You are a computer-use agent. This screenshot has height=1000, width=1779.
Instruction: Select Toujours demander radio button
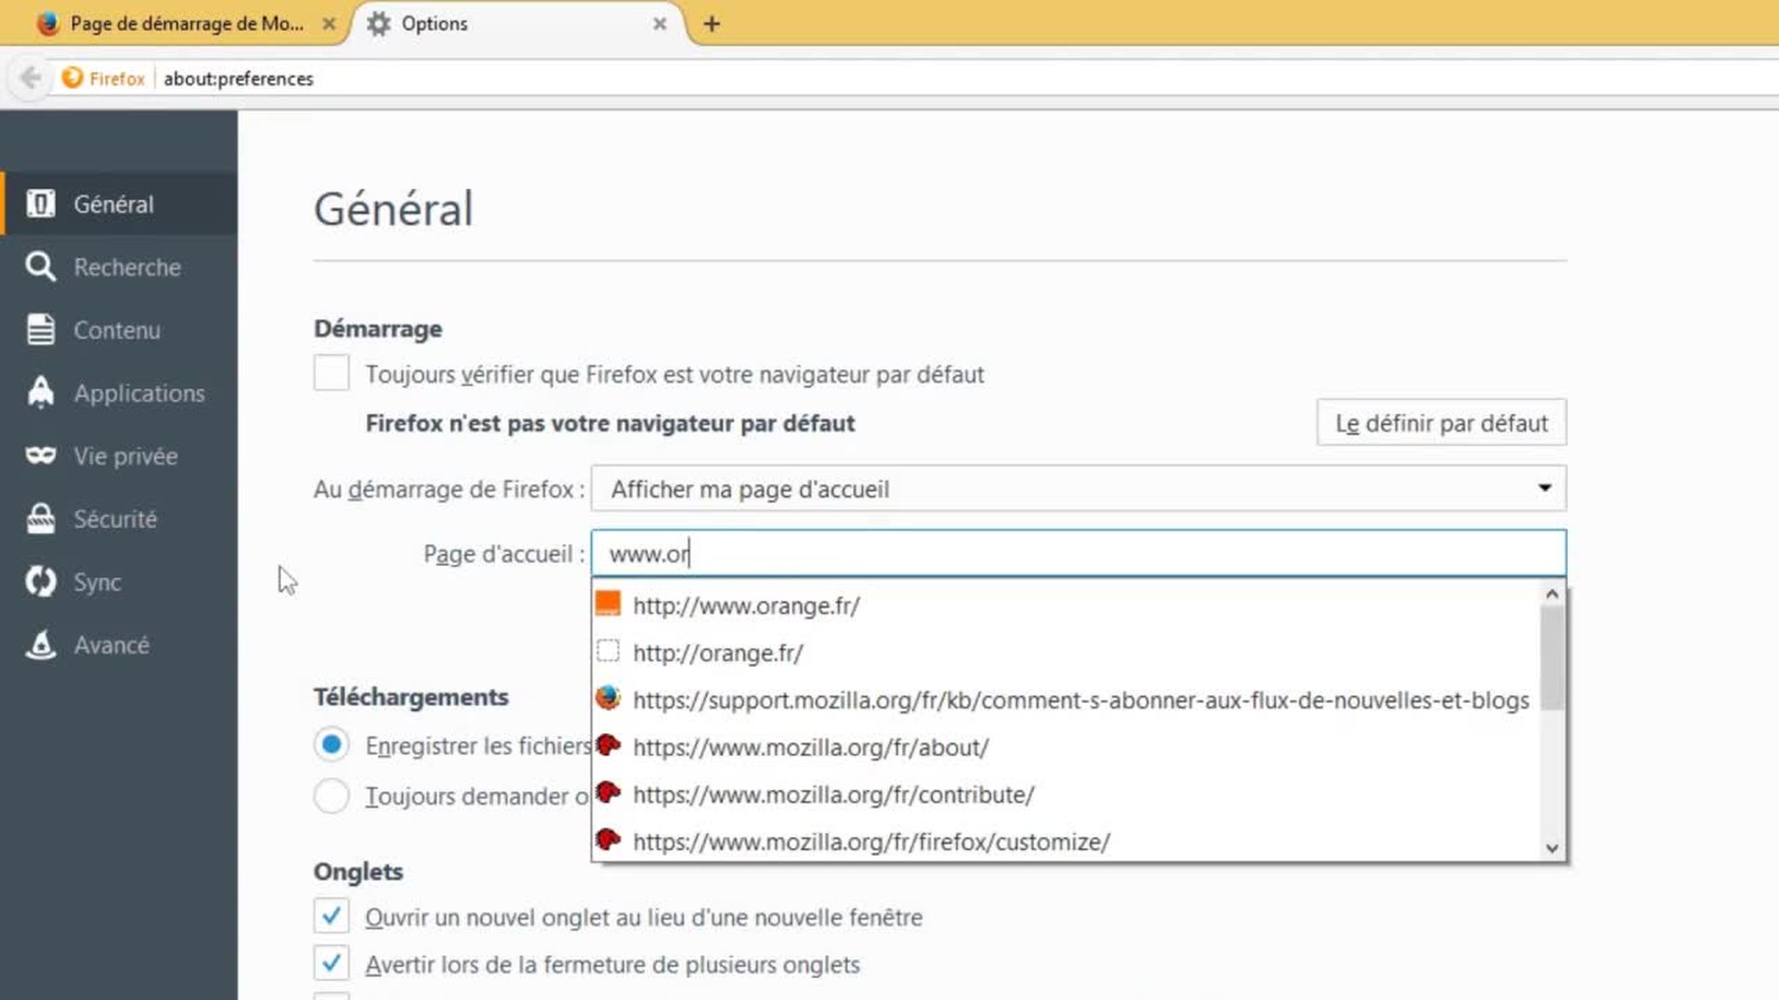click(331, 795)
